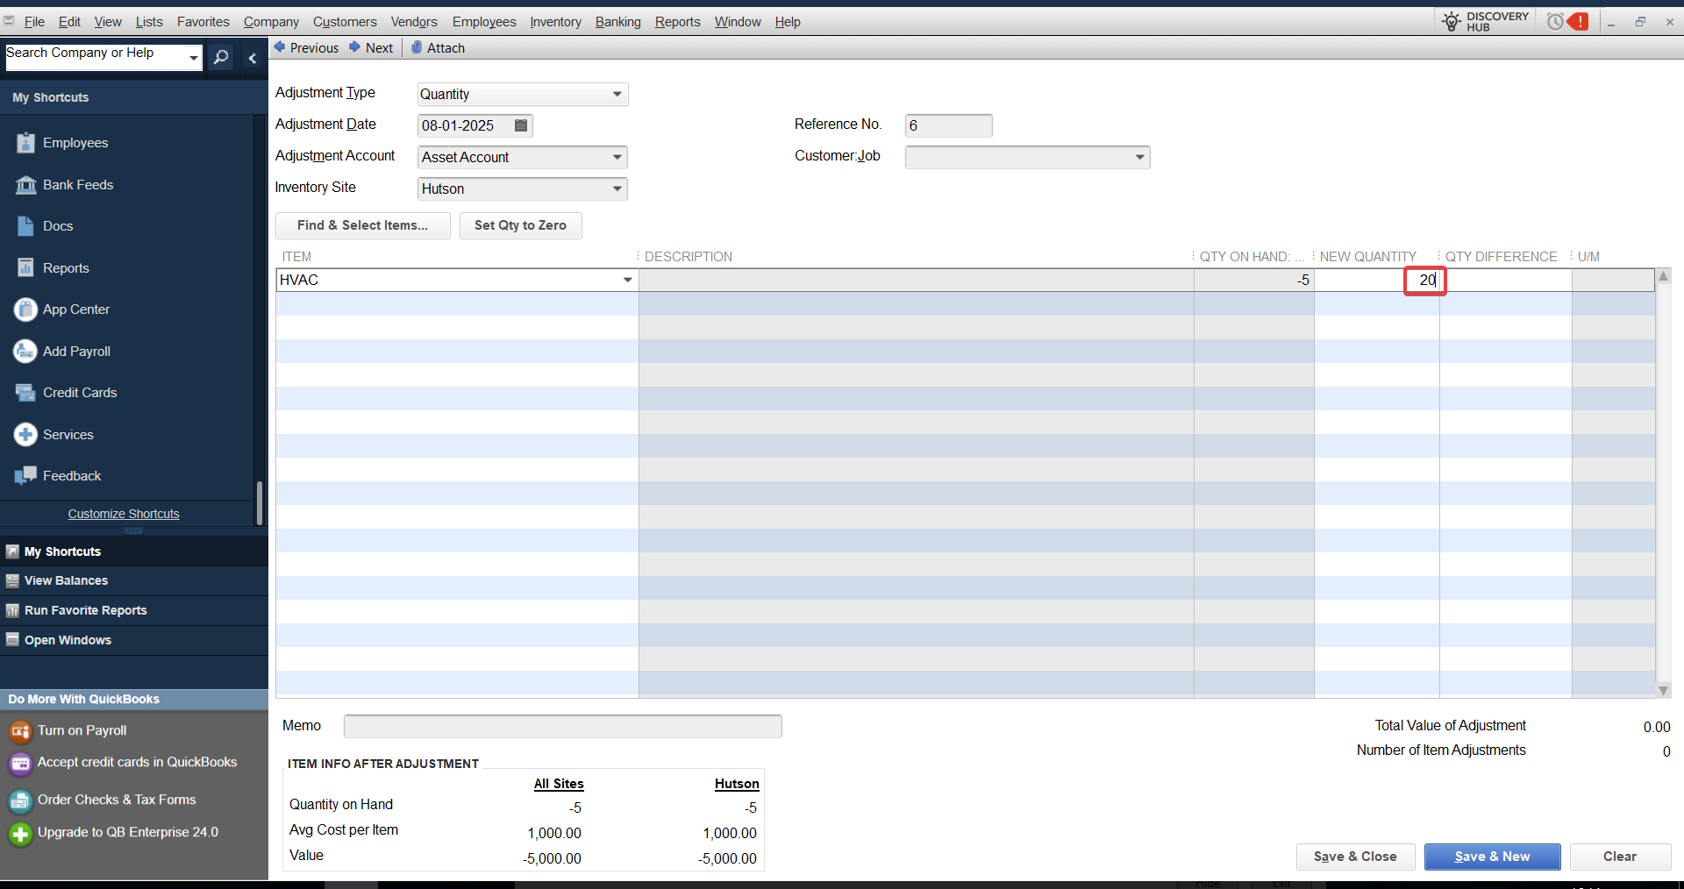Select Run Favorite Reports section
This screenshot has height=889, width=1684.
pos(134,610)
